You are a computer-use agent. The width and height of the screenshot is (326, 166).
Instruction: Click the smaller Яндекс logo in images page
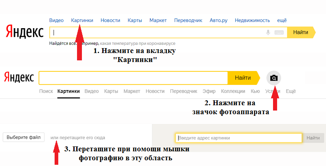[19, 77]
